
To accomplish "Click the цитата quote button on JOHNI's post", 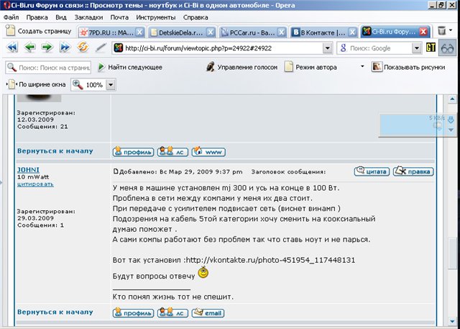I will pos(372,171).
